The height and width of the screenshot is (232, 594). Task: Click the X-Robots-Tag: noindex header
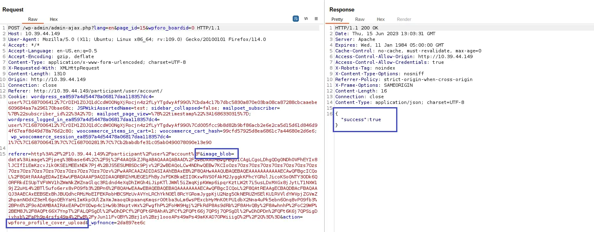[x=365, y=68]
